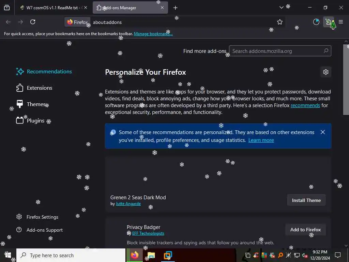
Task: Click the Grenen 2 Seas Dark Mod title
Action: click(138, 198)
